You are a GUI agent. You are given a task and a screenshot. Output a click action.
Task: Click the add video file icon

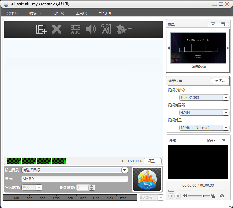point(41,29)
